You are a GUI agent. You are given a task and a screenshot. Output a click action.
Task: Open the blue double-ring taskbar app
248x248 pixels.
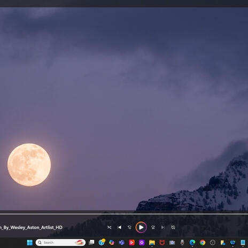232,243
